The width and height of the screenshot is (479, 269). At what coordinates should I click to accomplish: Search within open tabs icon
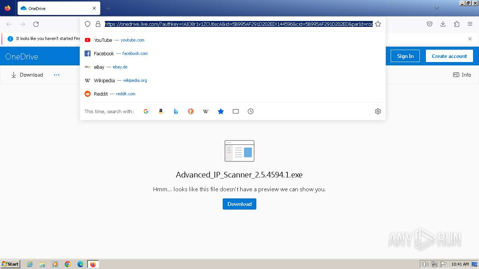click(x=236, y=111)
